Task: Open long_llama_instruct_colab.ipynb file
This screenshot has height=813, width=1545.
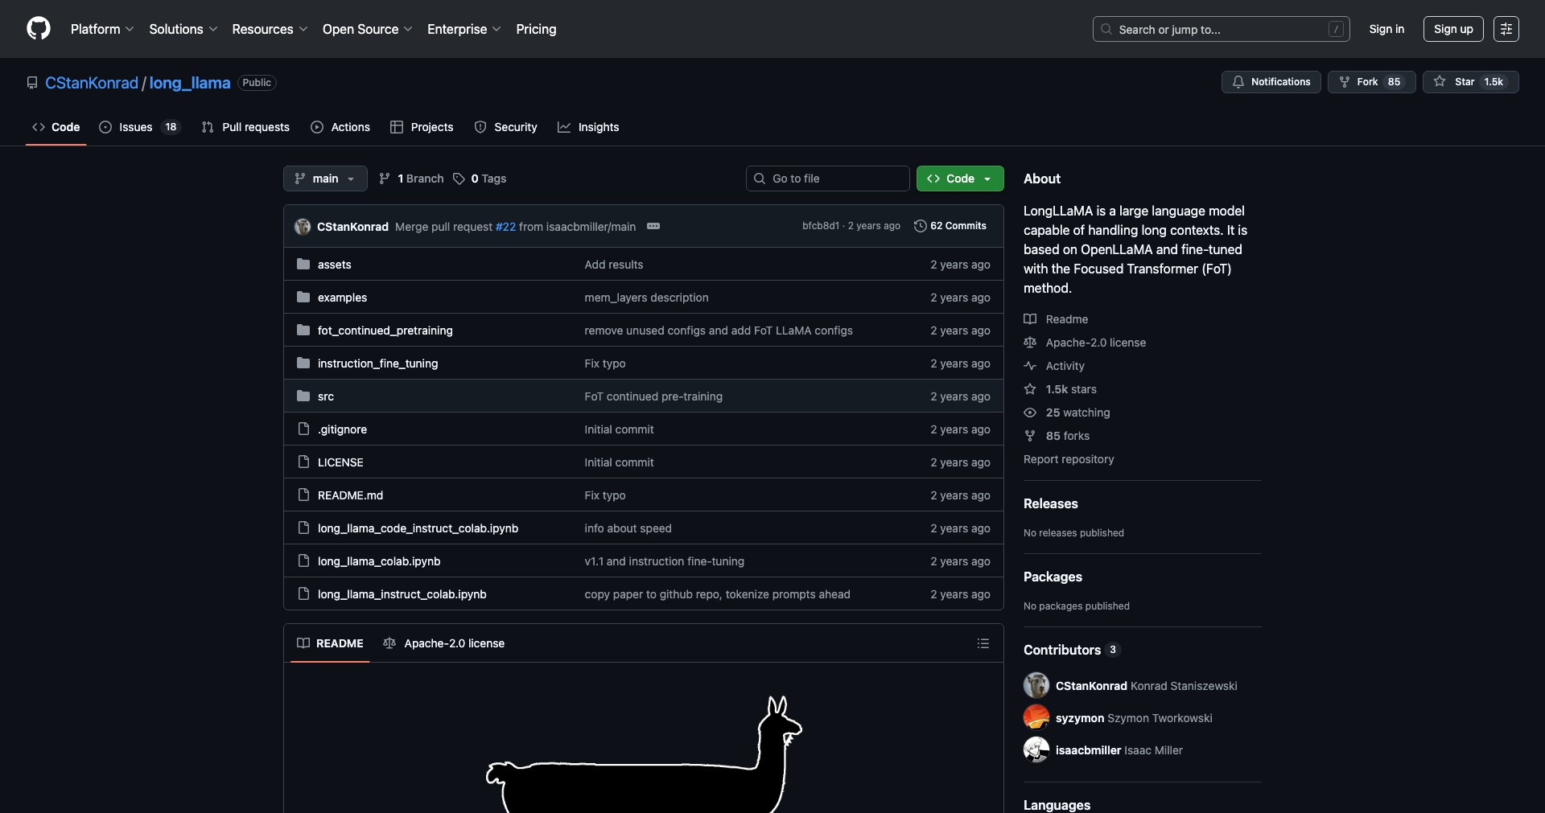Action: pos(402,594)
